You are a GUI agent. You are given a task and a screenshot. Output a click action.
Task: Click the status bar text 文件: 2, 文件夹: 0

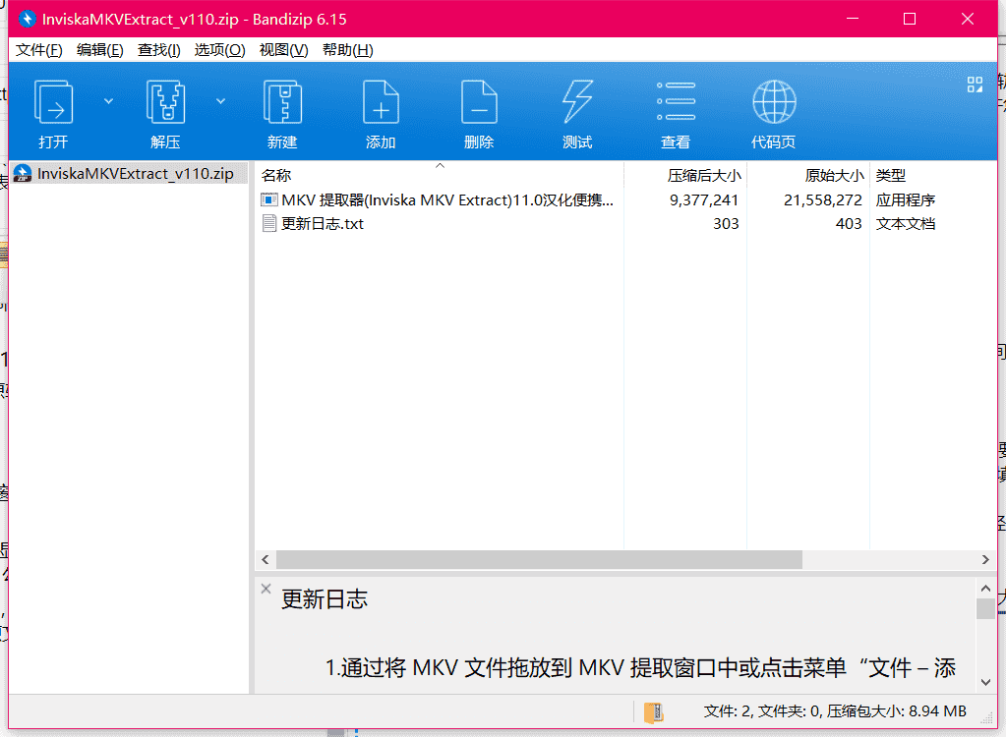point(762,711)
